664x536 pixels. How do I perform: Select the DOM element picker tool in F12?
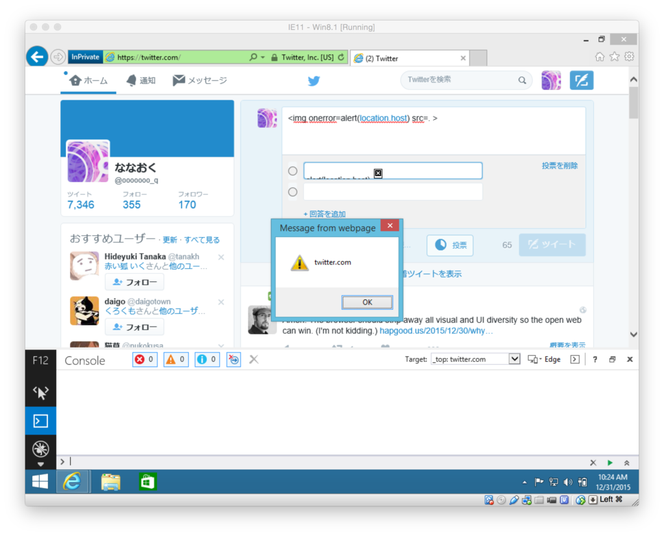(x=41, y=393)
